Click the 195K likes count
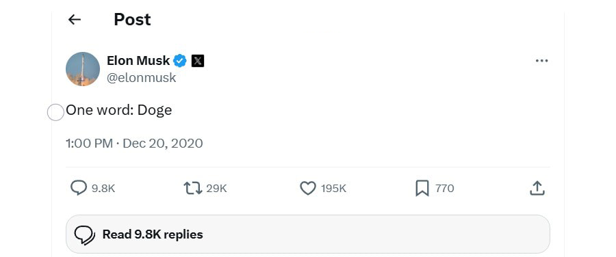Image resolution: width=616 pixels, height=257 pixels. pos(333,189)
